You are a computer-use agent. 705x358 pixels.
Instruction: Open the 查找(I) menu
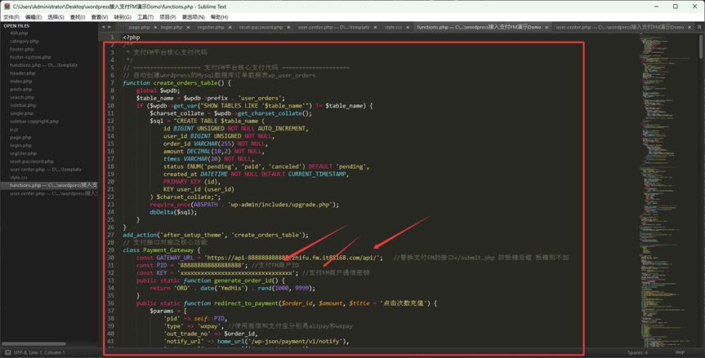point(78,17)
